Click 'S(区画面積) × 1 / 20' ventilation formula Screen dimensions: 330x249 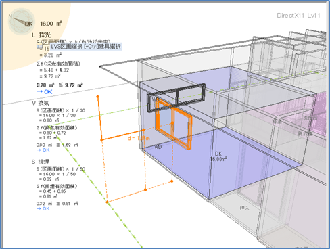pos(61,110)
